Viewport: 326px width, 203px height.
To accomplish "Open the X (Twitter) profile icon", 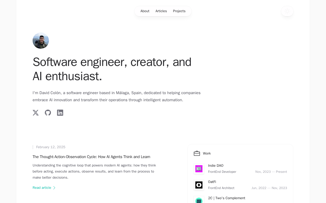I will point(36,113).
